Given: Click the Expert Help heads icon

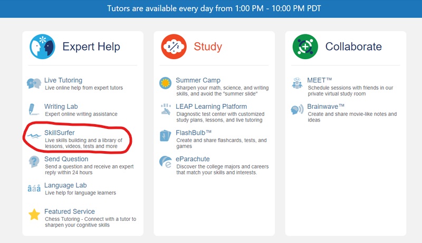Looking at the screenshot, I should click(x=43, y=46).
